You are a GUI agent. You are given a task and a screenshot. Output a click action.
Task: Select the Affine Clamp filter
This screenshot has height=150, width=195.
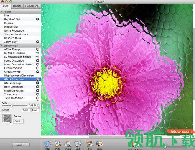pyautogui.click(x=20, y=49)
